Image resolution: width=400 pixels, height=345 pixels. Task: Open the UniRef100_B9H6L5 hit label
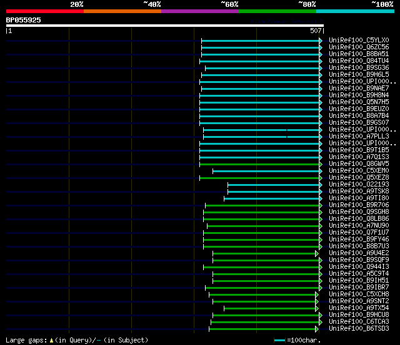tap(359, 75)
